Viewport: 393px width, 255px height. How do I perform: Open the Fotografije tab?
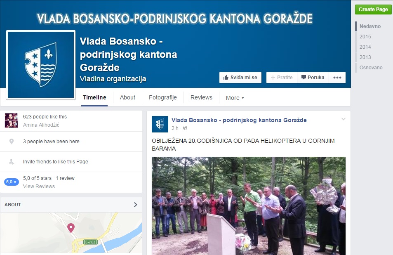pos(162,97)
